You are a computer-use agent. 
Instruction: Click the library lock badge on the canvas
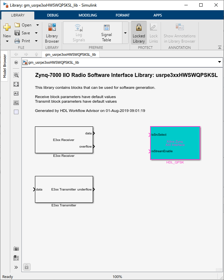[x=27, y=267]
